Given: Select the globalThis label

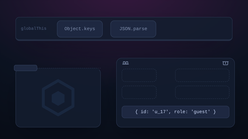Looking at the screenshot, I should tap(34, 29).
